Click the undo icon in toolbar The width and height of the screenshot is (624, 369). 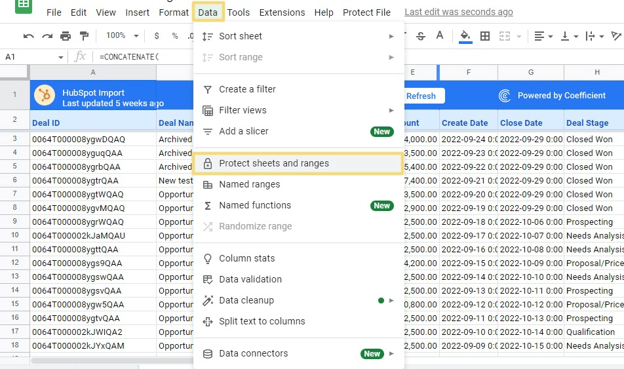pyautogui.click(x=28, y=36)
